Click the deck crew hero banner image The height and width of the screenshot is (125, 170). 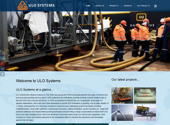point(85,41)
